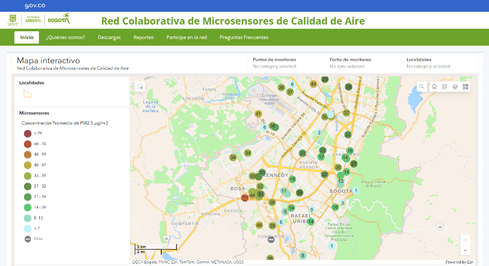The image size is (489, 266).
Task: Open the Descargas menu item
Action: click(109, 37)
